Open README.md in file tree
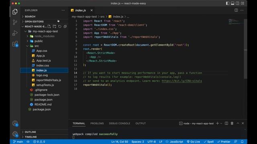257x144 pixels. pos(44,104)
